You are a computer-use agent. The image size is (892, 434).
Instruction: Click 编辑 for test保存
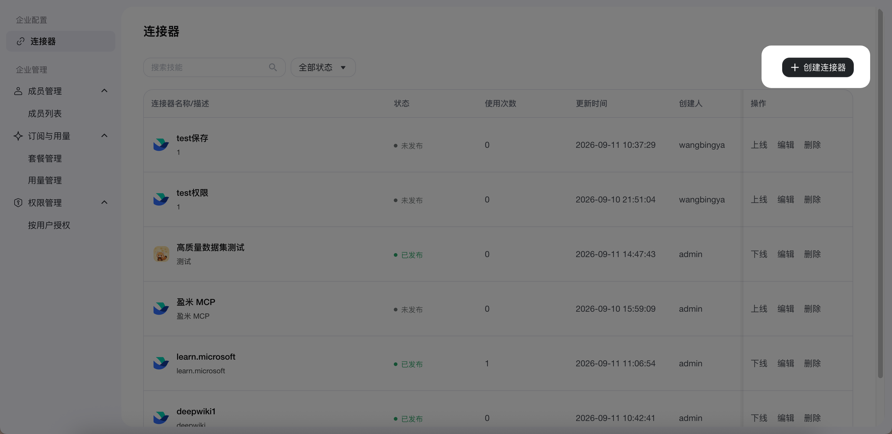pyautogui.click(x=785, y=145)
